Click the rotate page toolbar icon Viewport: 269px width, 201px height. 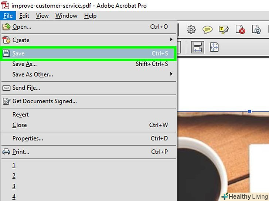coord(256,29)
